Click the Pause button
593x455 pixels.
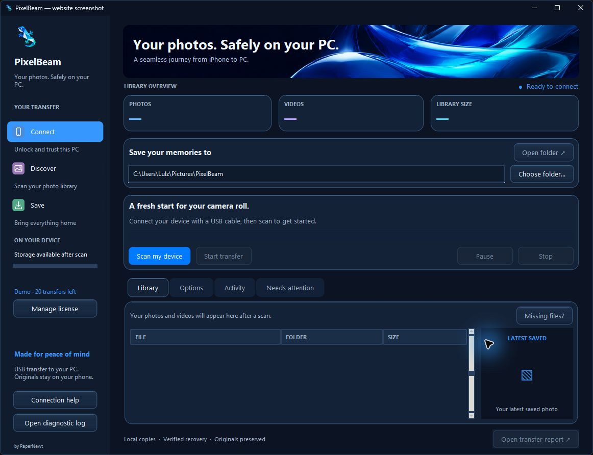(x=485, y=256)
